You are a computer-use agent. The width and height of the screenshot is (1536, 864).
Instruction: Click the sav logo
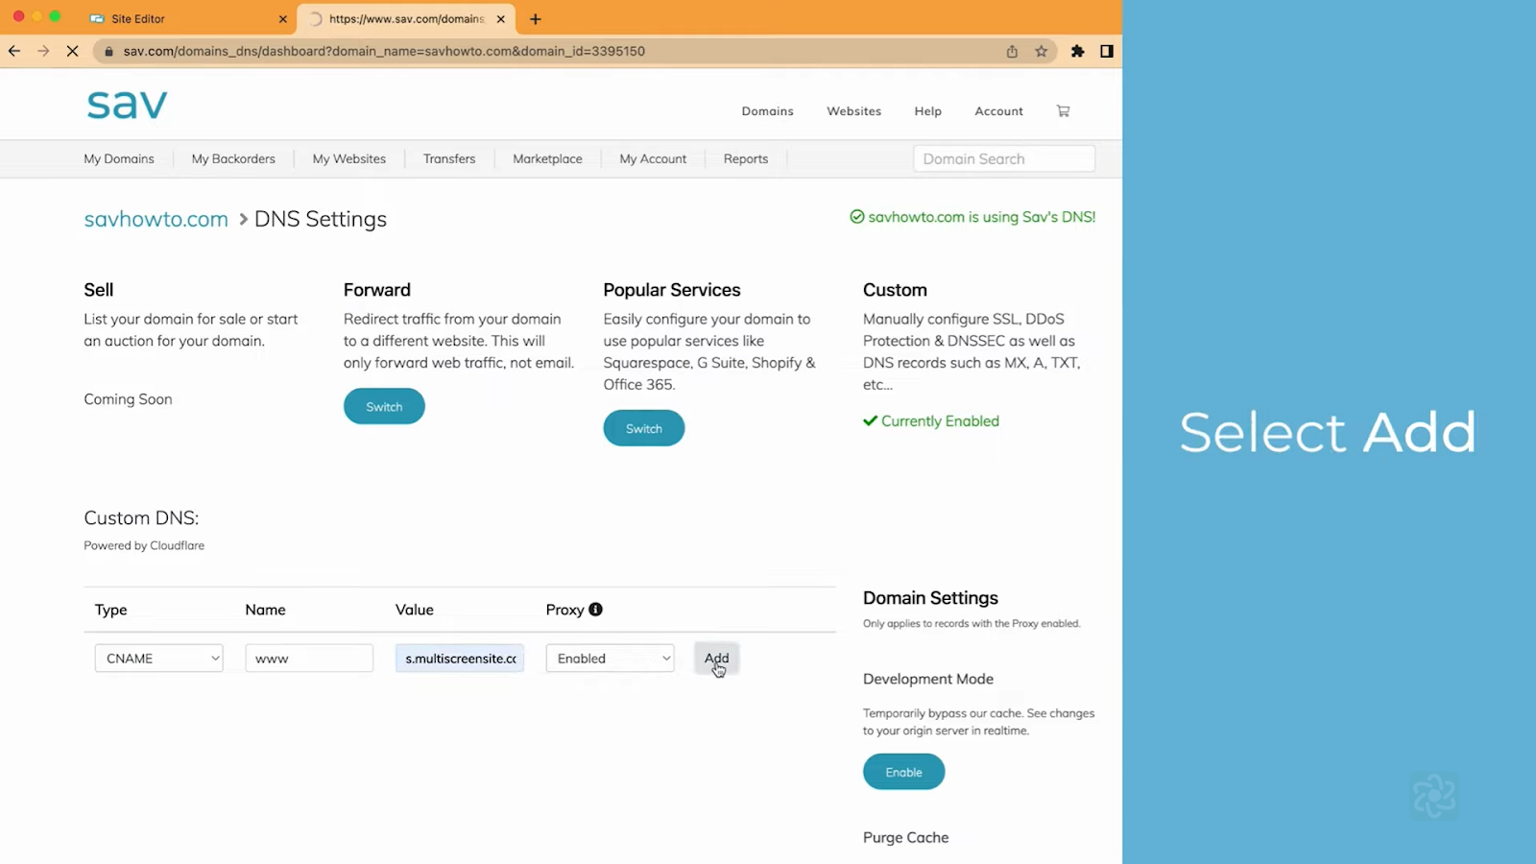point(127,104)
